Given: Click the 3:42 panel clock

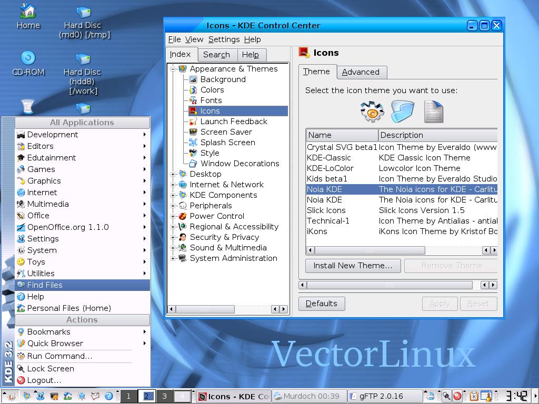Looking at the screenshot, I should pyautogui.click(x=516, y=396).
